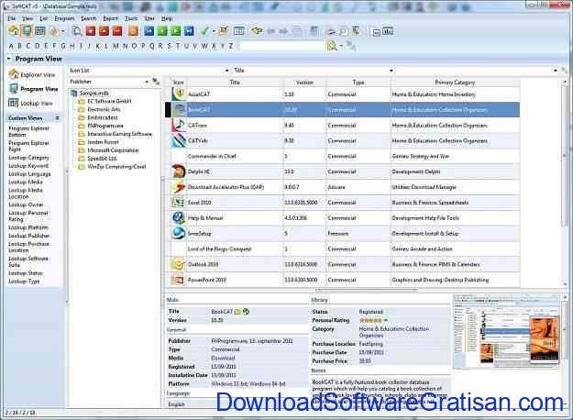
Task: Click the quick search magnifier icon beside search box
Action: [332, 46]
